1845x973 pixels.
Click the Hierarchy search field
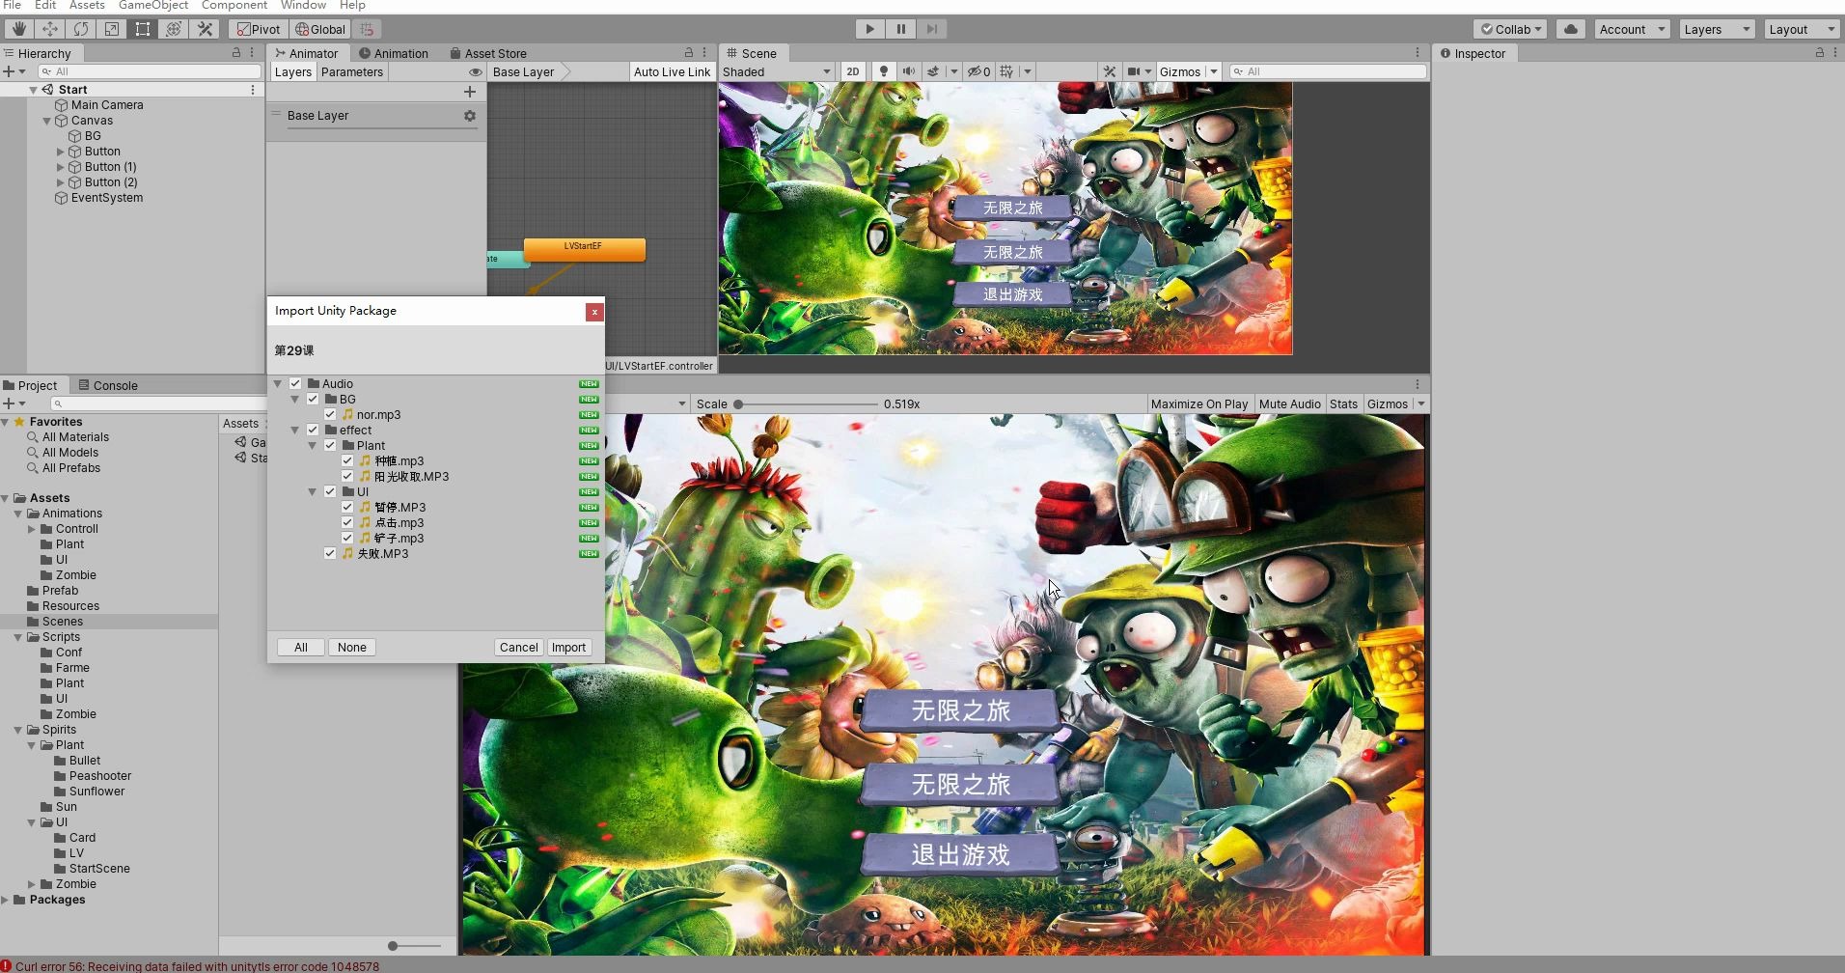click(150, 70)
